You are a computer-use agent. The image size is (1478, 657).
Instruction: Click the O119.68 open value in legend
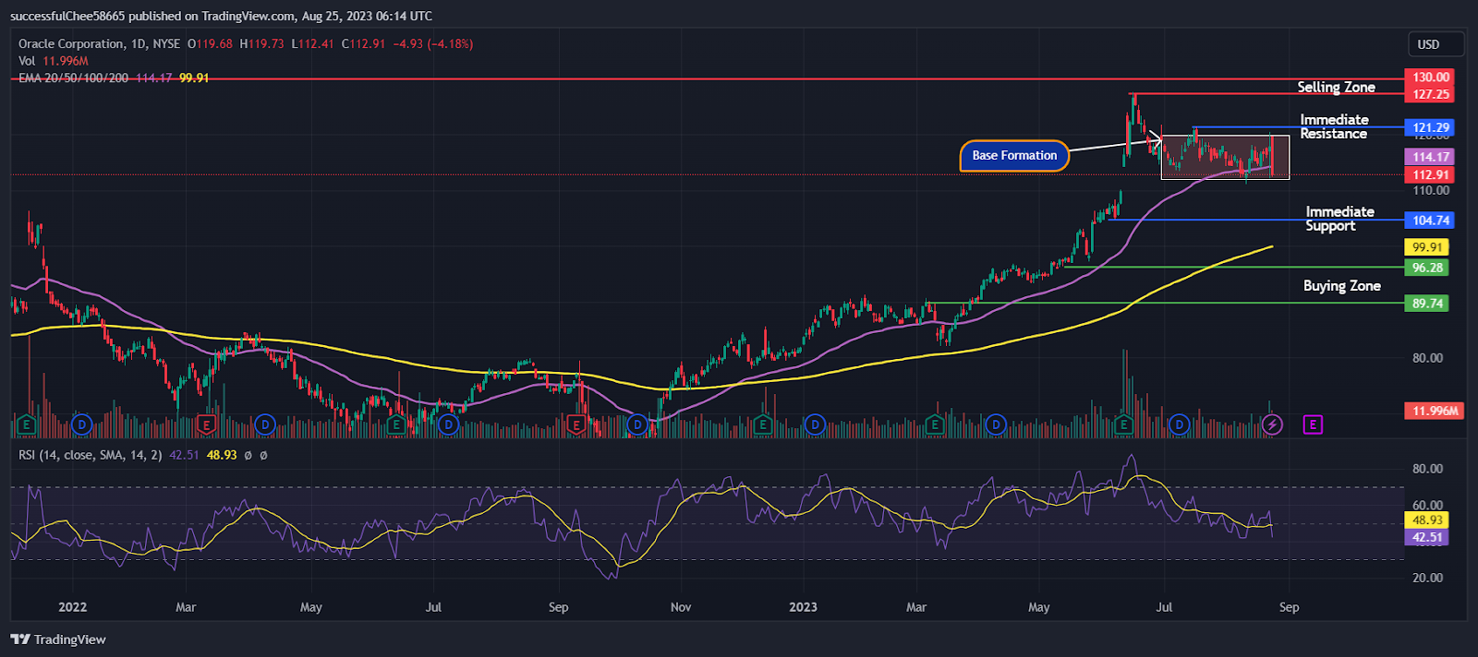210,43
